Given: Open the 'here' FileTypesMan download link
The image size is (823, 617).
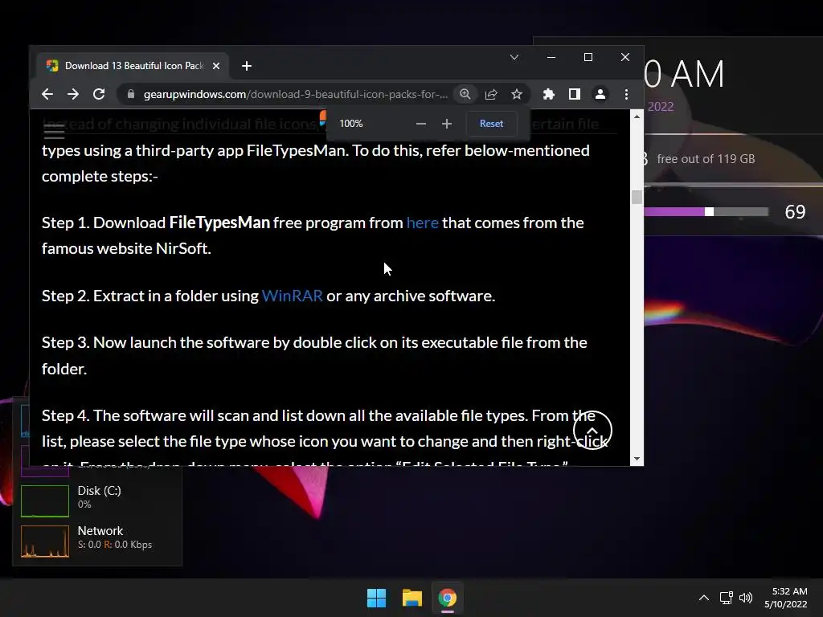Looking at the screenshot, I should coord(423,223).
